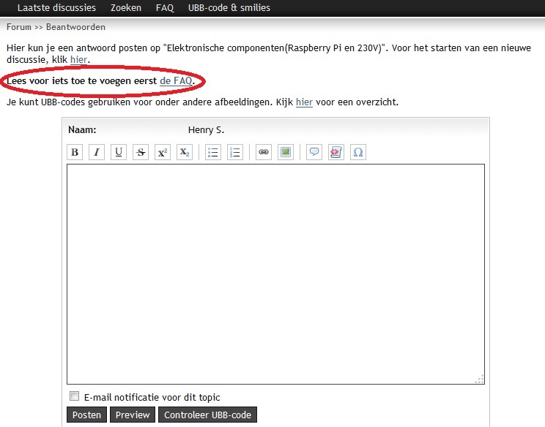Screen dimensions: 545x427
Task: Insert a bulleted list
Action: click(x=212, y=152)
